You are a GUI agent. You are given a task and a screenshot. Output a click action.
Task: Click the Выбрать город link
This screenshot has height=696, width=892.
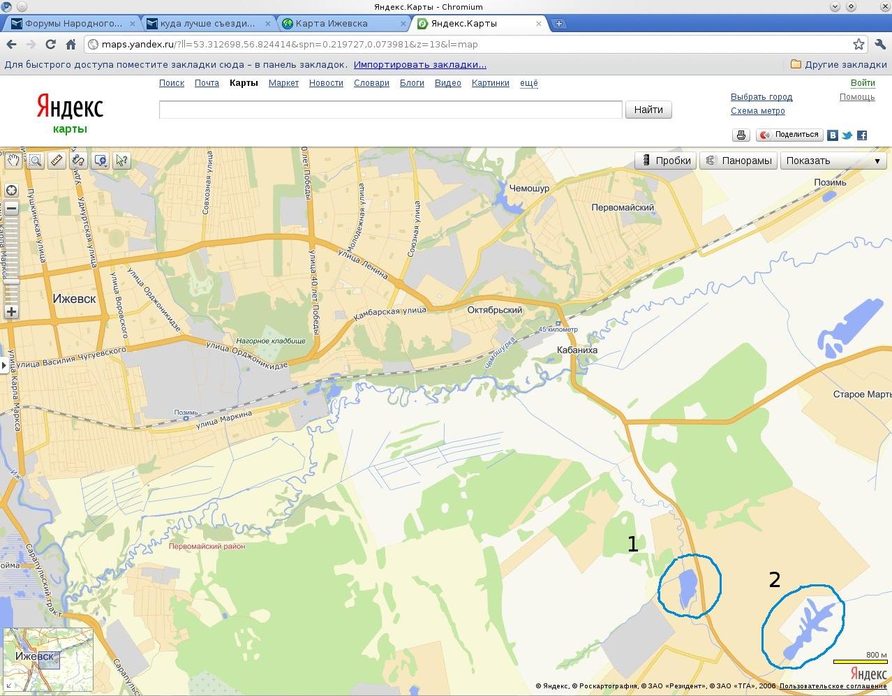(761, 97)
